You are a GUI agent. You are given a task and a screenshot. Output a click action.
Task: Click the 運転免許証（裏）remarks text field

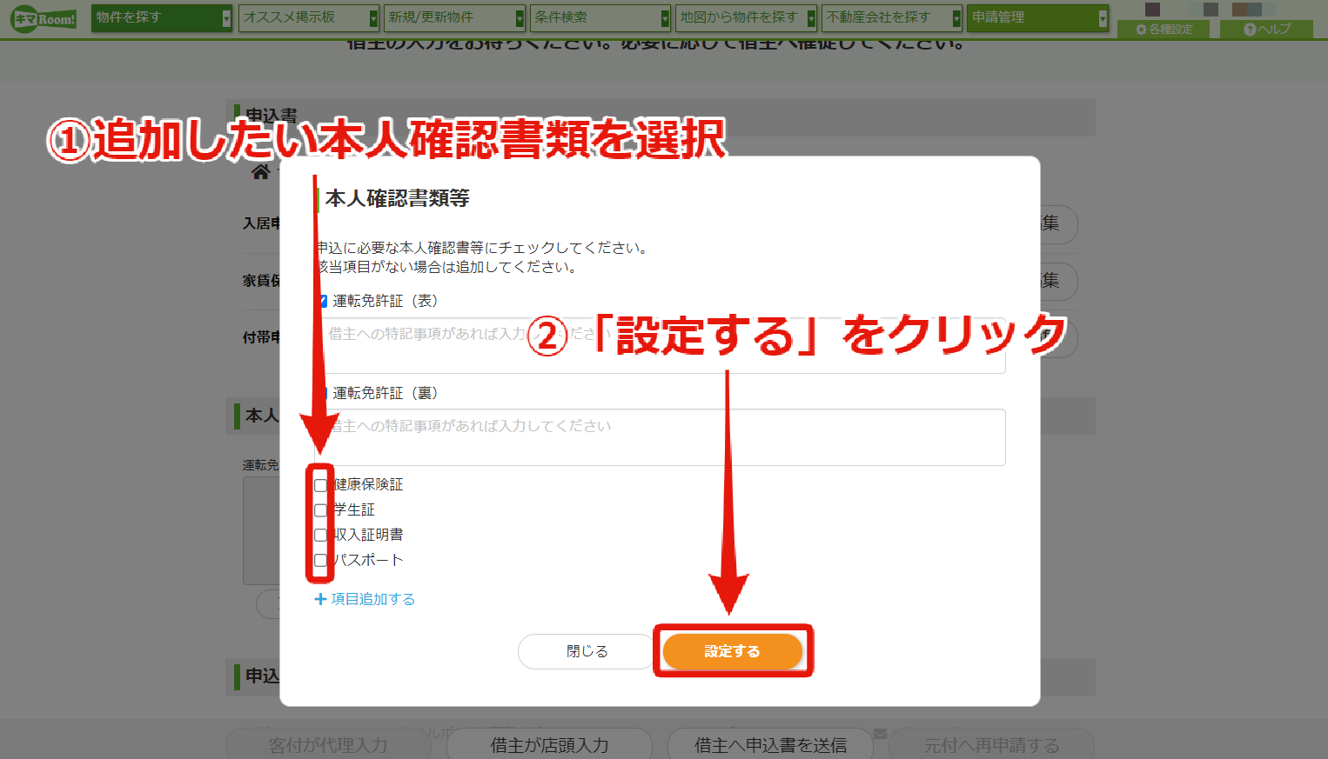660,437
